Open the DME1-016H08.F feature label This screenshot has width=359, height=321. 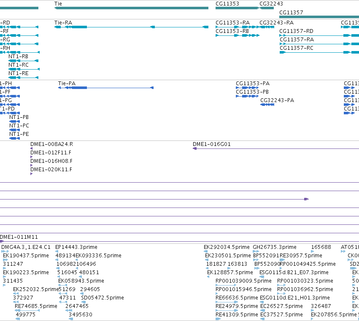(51, 161)
